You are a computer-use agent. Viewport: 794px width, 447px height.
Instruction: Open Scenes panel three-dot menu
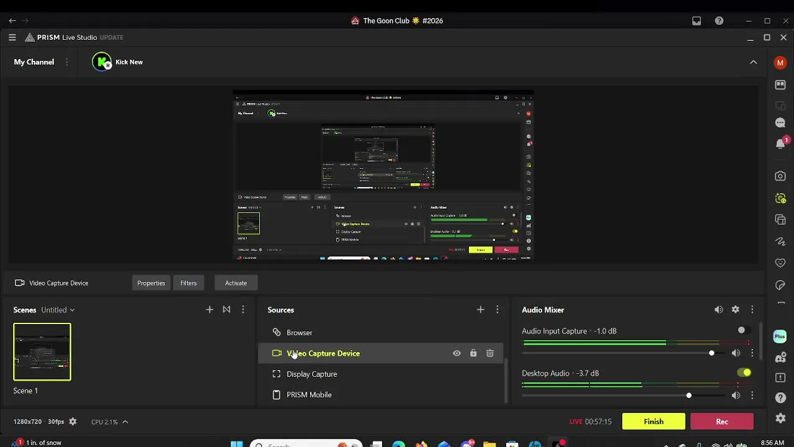click(x=243, y=309)
